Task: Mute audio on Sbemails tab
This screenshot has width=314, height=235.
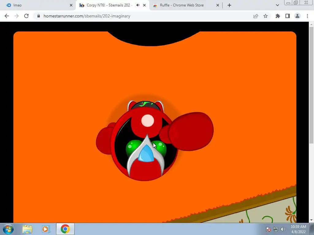Action: [138, 5]
